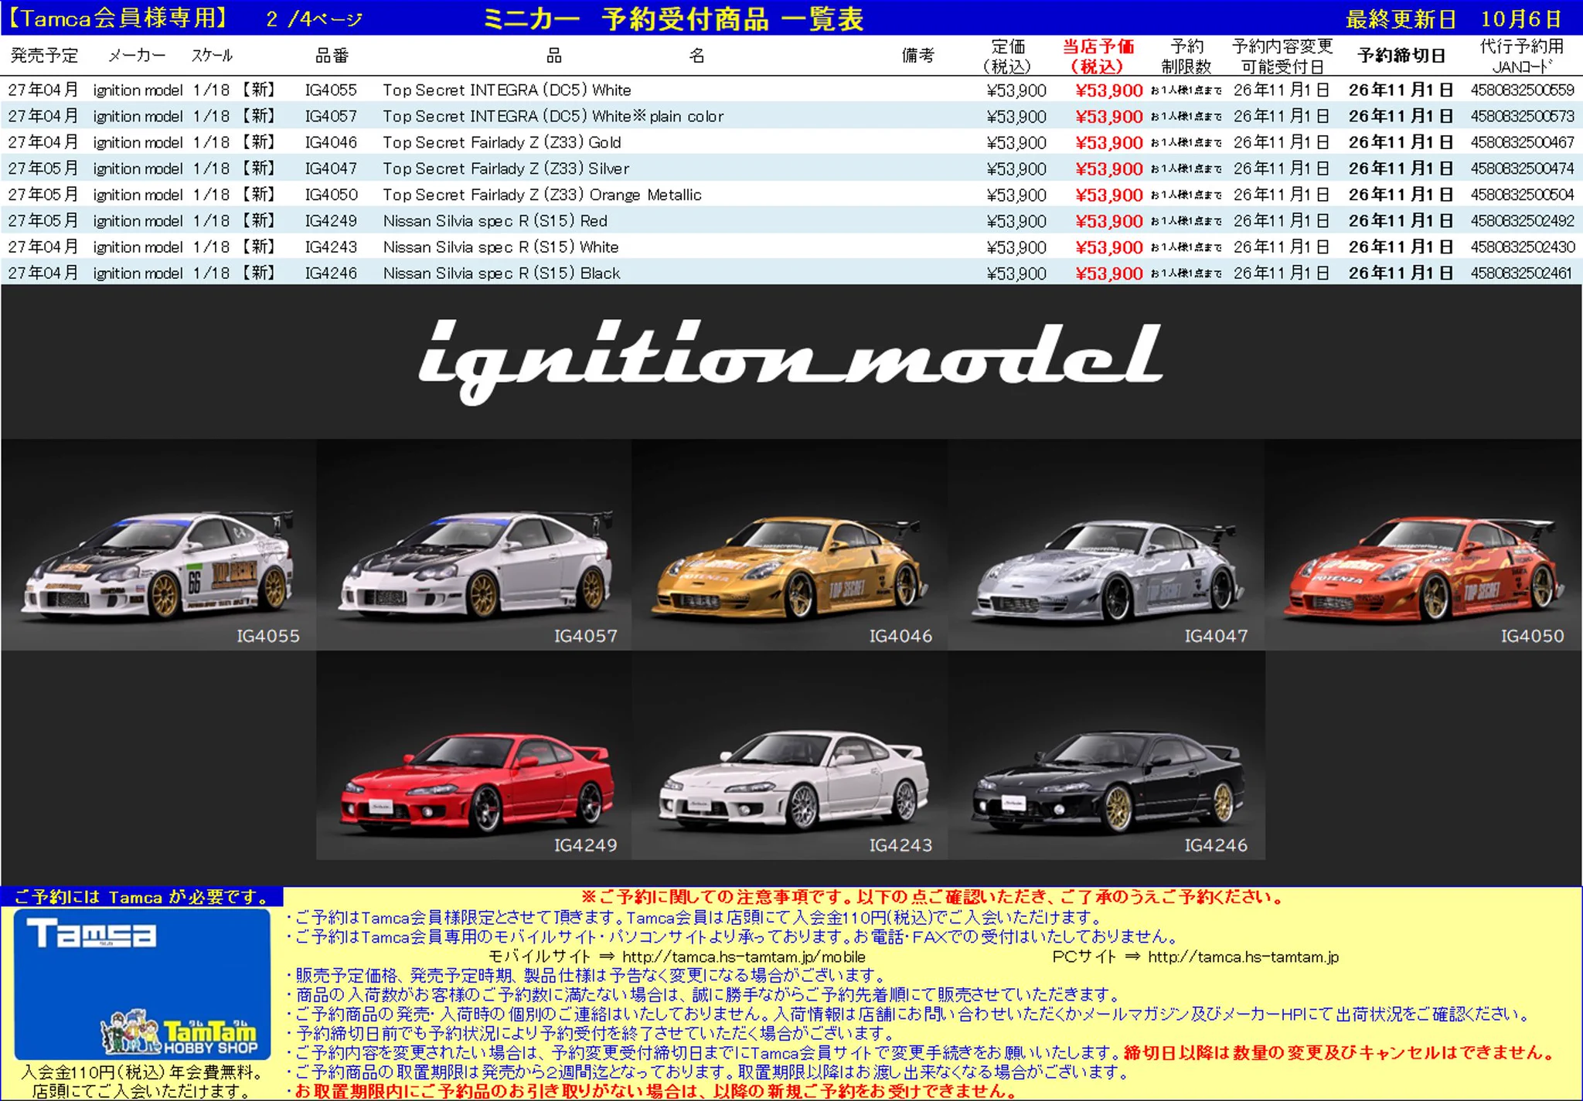The width and height of the screenshot is (1583, 1101).
Task: Click product number IG4055 in the table
Action: 331,90
